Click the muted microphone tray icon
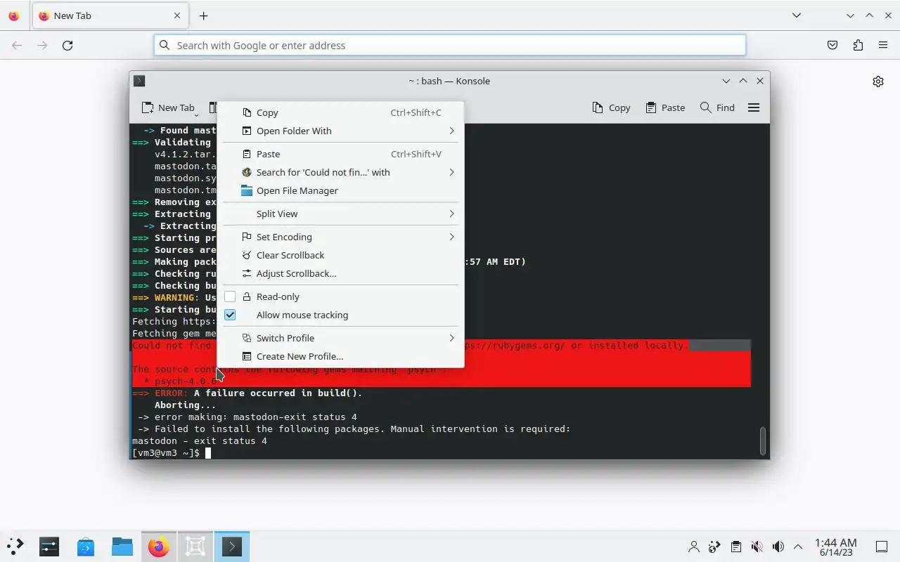The height and width of the screenshot is (562, 900). click(757, 547)
